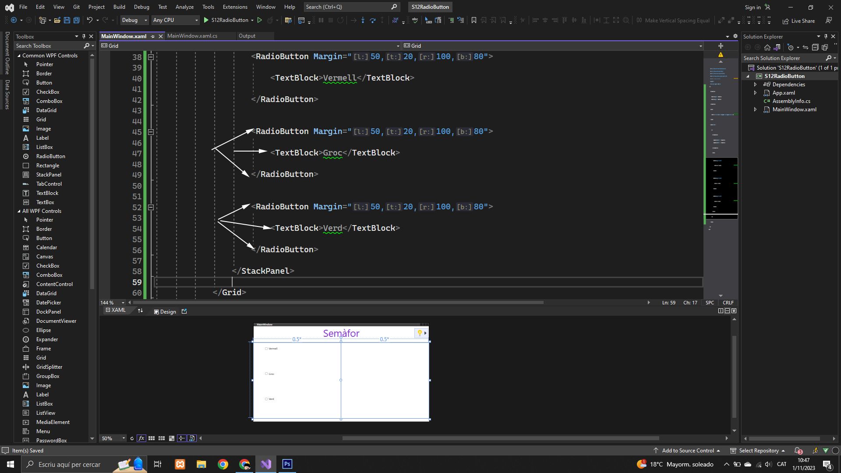Viewport: 841px width, 473px height.
Task: Click the swap panes arrows icon
Action: [140, 311]
